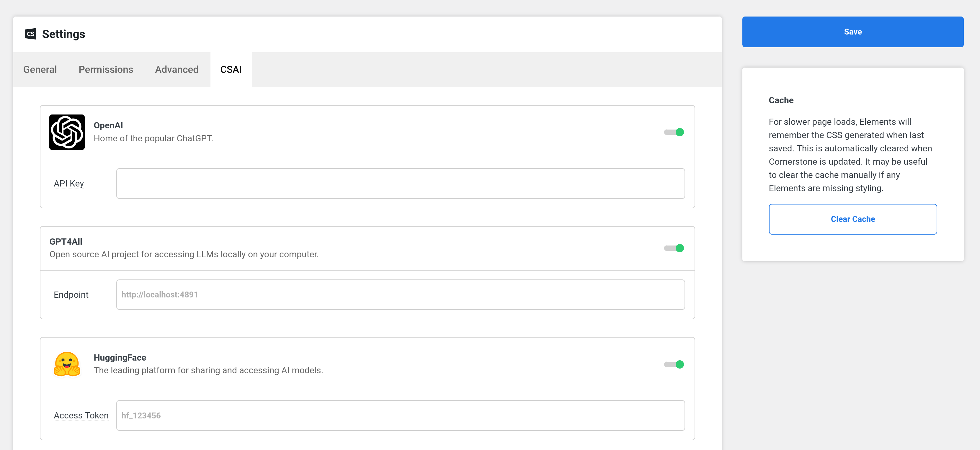Switch to the General tab
The height and width of the screenshot is (450, 980).
40,69
